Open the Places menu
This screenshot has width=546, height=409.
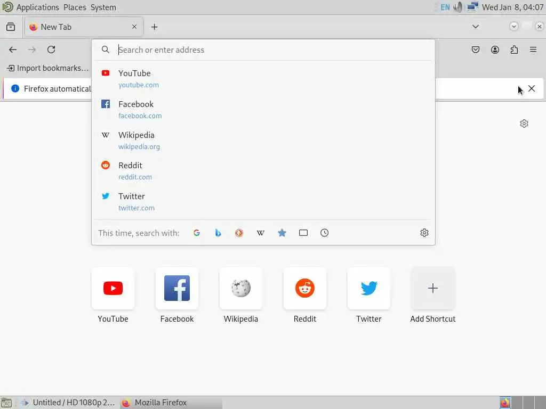click(x=75, y=7)
